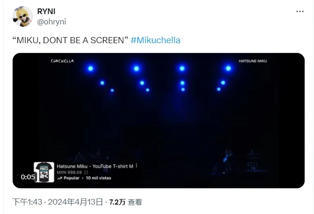Open the #Mikuchella hashtag
Image resolution: width=314 pixels, height=214 pixels.
point(156,40)
